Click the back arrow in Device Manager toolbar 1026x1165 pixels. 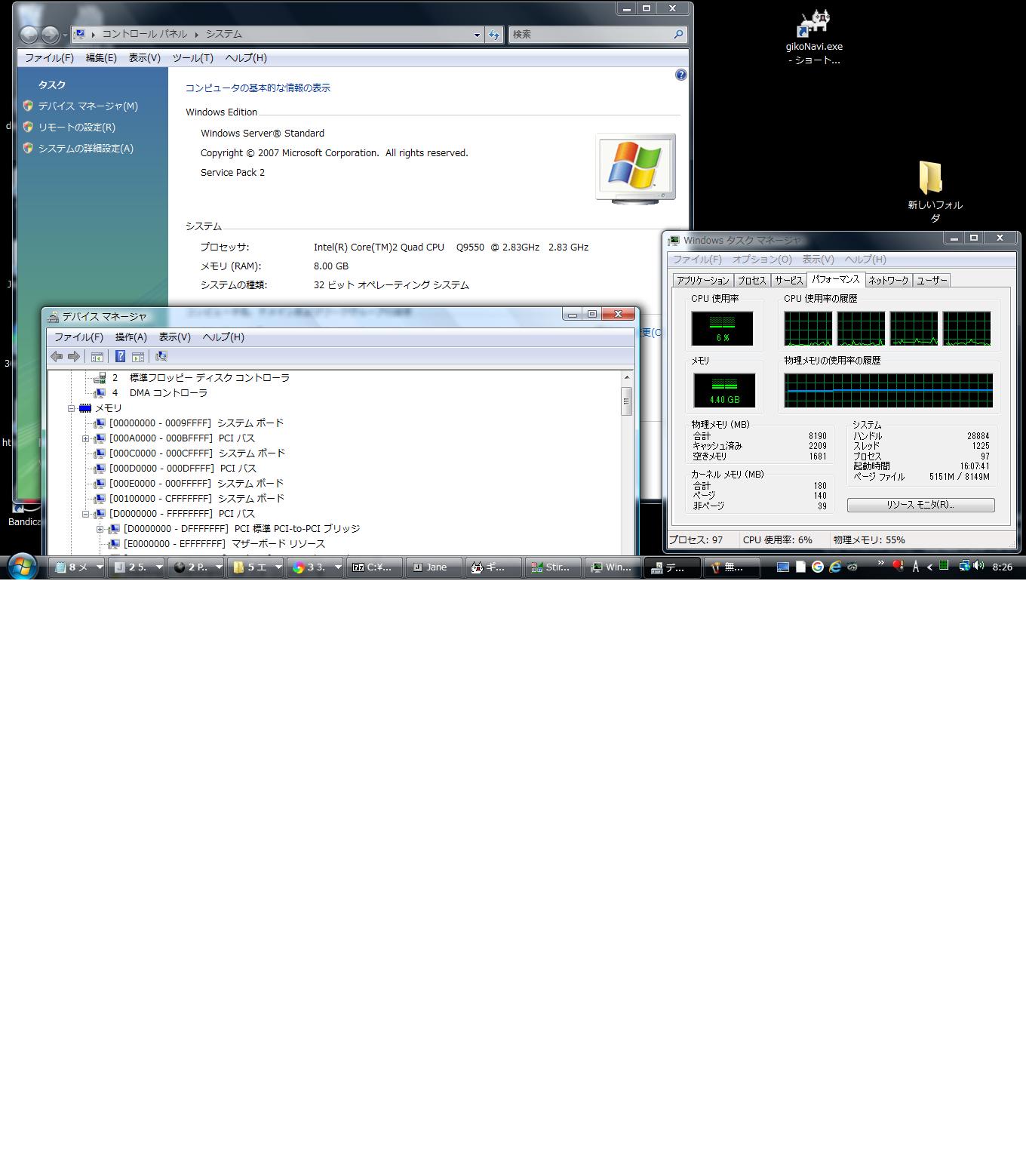[57, 357]
